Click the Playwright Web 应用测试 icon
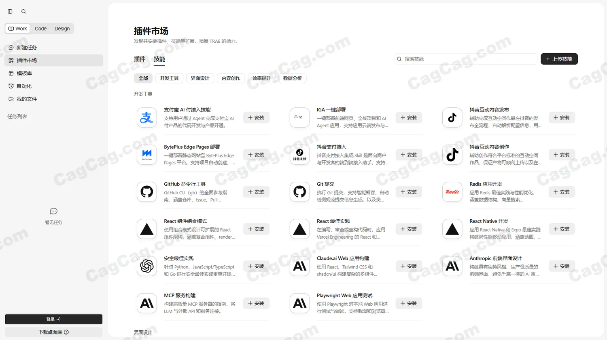 [x=300, y=303]
